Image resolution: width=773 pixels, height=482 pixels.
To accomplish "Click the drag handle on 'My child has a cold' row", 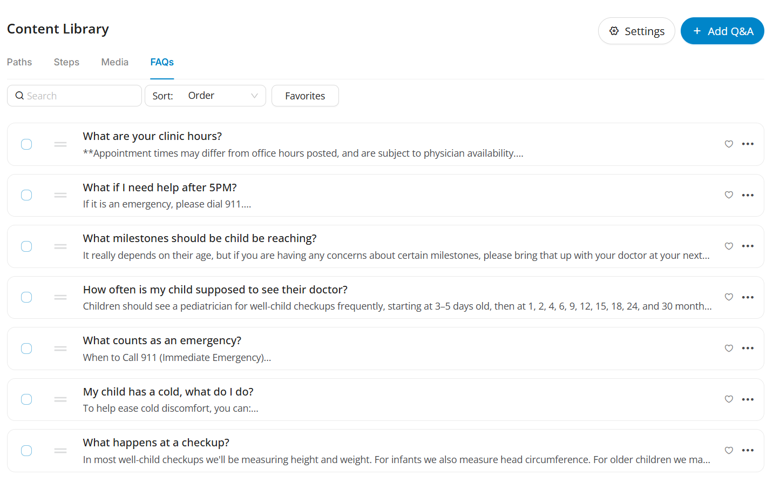I will (x=60, y=399).
